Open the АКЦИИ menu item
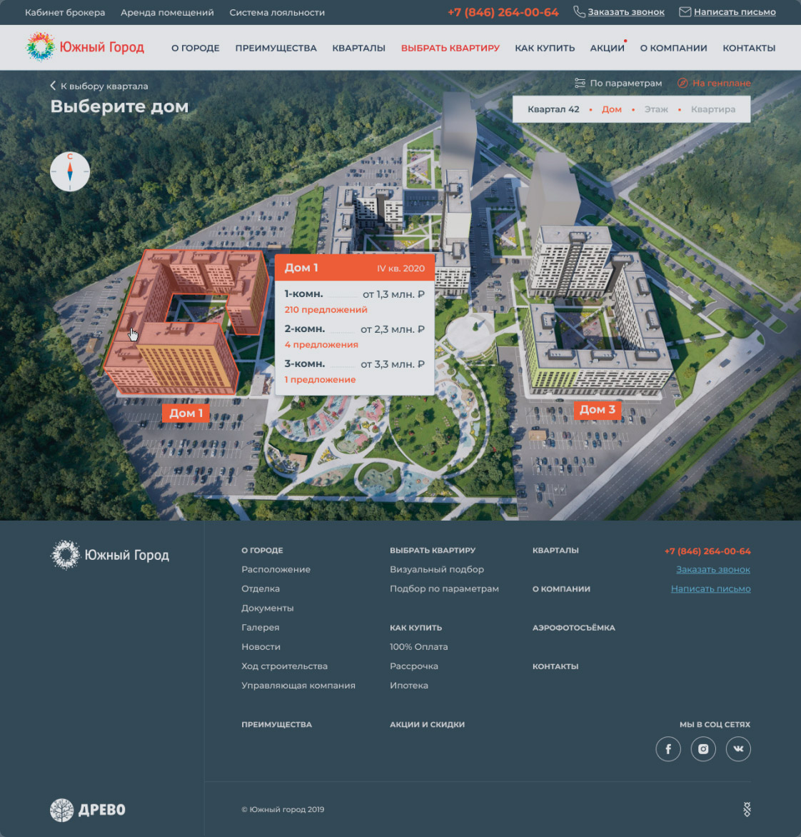801x837 pixels. 607,48
